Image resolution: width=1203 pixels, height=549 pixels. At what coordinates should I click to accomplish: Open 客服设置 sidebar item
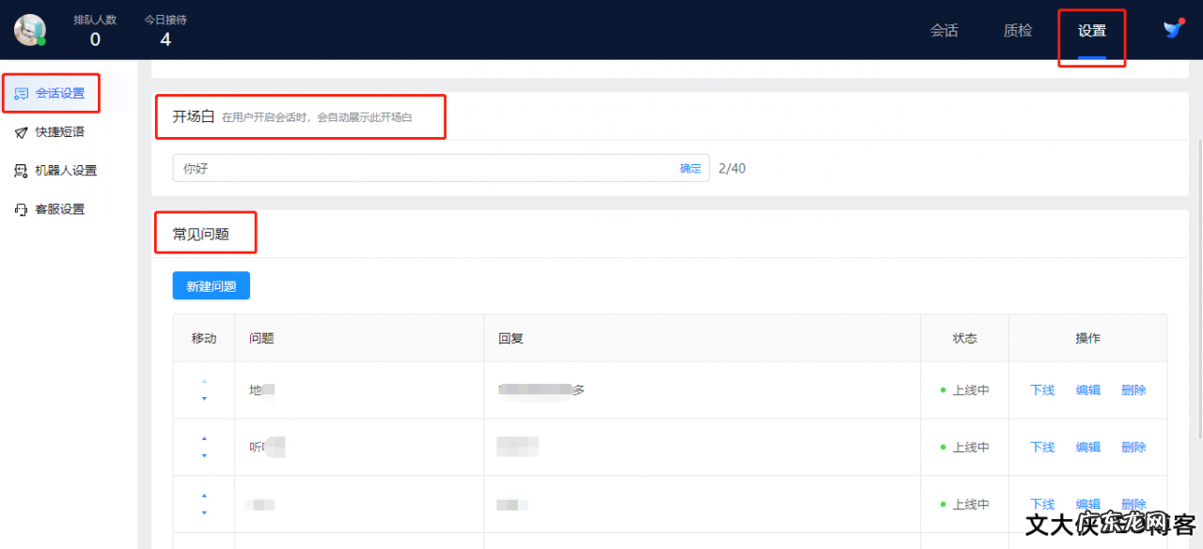(59, 209)
